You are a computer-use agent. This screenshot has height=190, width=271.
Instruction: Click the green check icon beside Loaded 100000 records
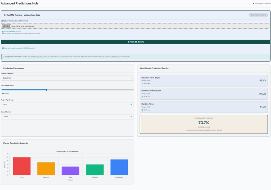[3, 32]
